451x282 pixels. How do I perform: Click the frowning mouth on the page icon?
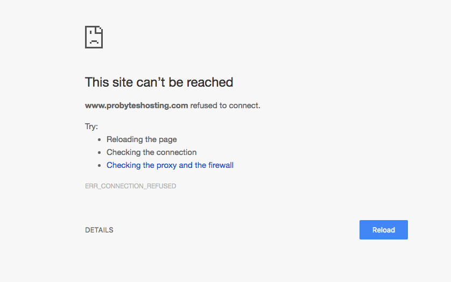click(x=94, y=42)
